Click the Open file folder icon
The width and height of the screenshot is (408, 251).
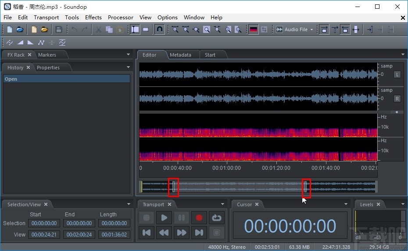pyautogui.click(x=20, y=29)
